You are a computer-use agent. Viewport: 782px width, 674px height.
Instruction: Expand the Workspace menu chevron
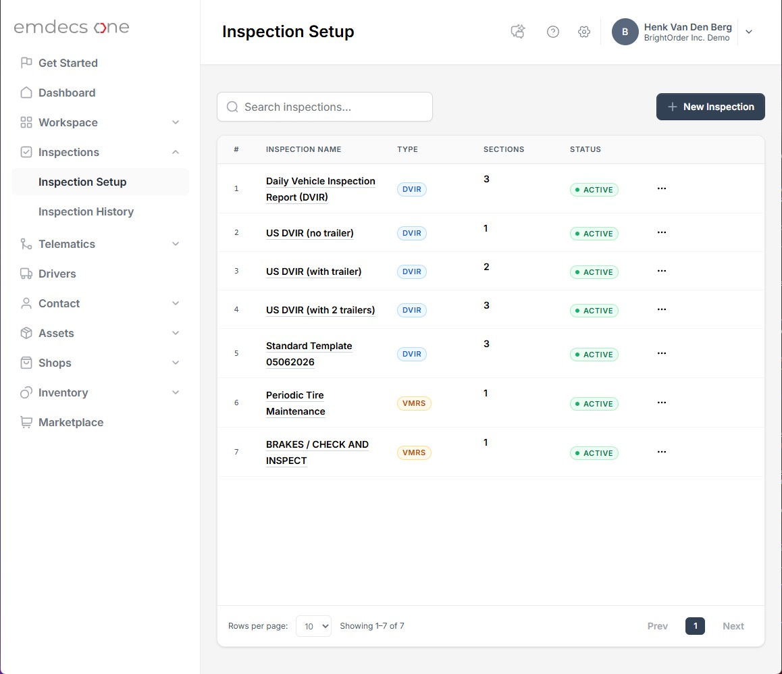176,122
